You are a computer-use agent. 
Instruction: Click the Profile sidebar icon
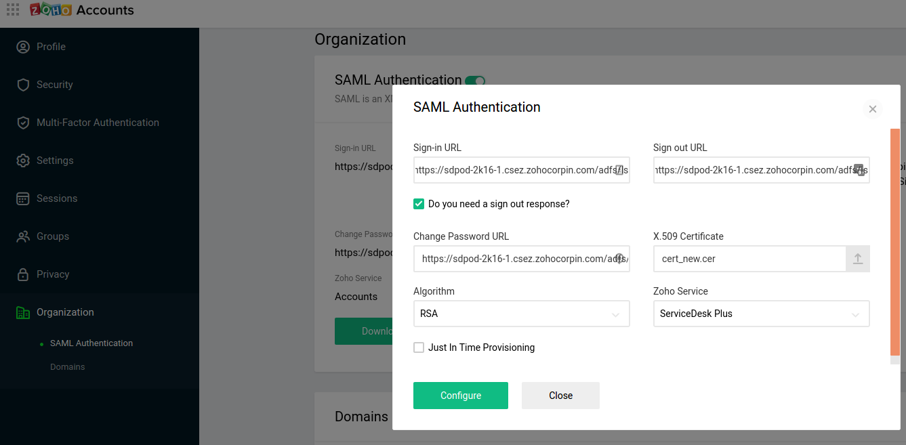pyautogui.click(x=23, y=47)
